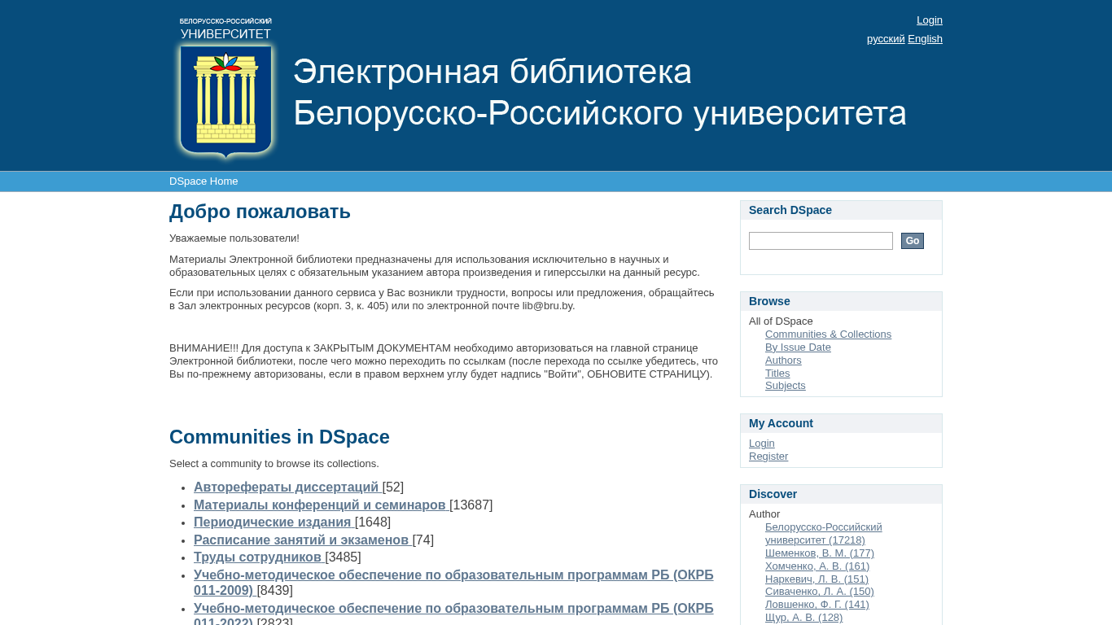Image resolution: width=1112 pixels, height=625 pixels.
Task: Click the Go search button
Action: pos(913,241)
